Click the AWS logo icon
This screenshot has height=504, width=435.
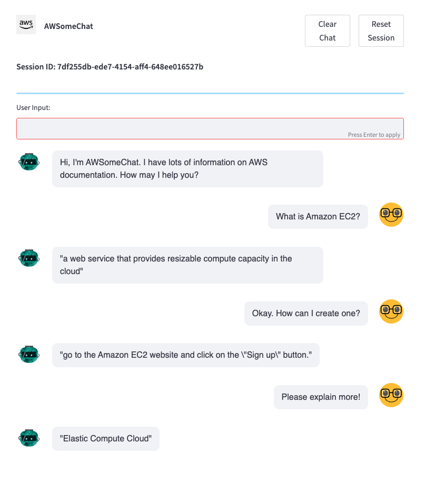click(26, 24)
